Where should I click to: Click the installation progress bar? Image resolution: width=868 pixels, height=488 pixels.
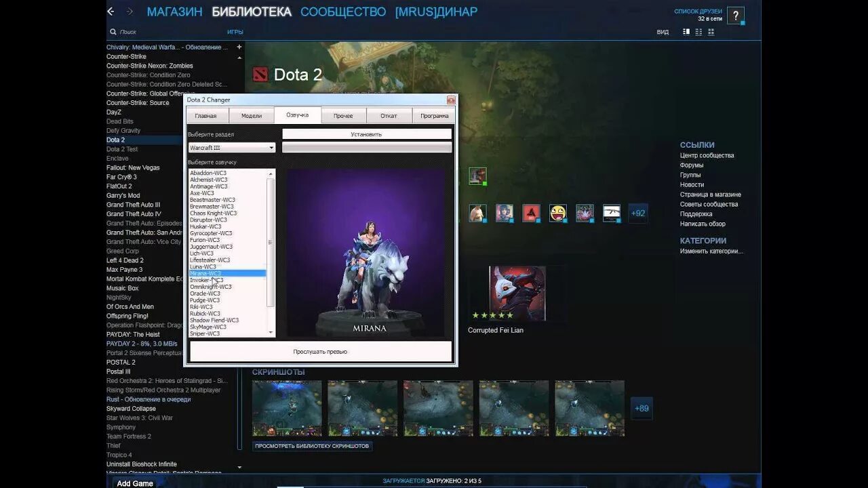367,147
